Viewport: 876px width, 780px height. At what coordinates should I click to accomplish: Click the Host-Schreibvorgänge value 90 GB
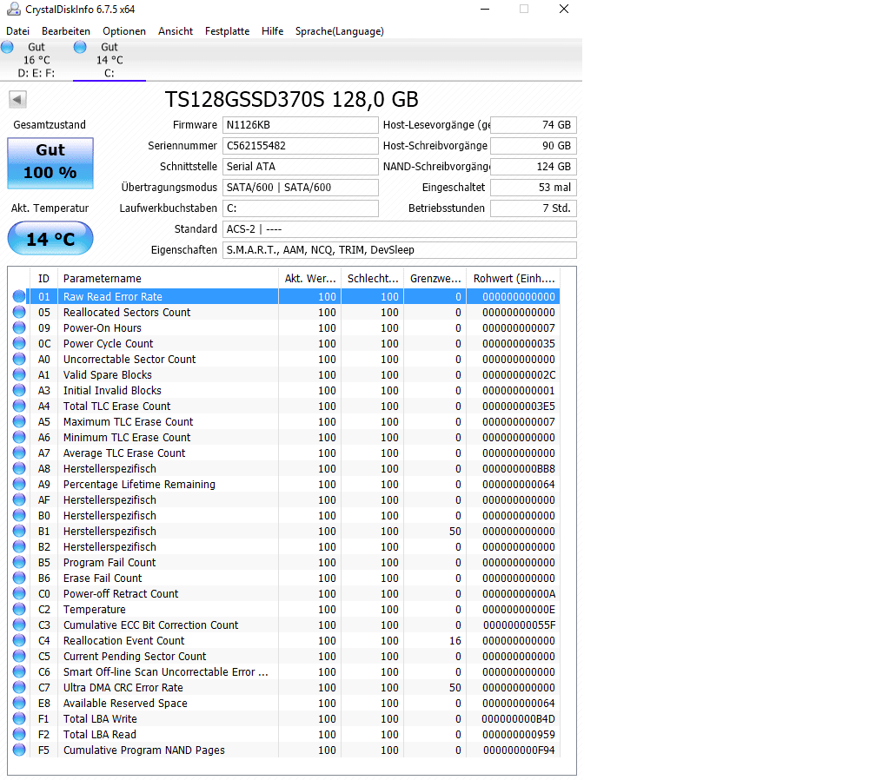click(534, 146)
